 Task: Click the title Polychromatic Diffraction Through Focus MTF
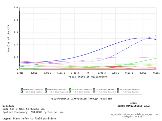82,99
